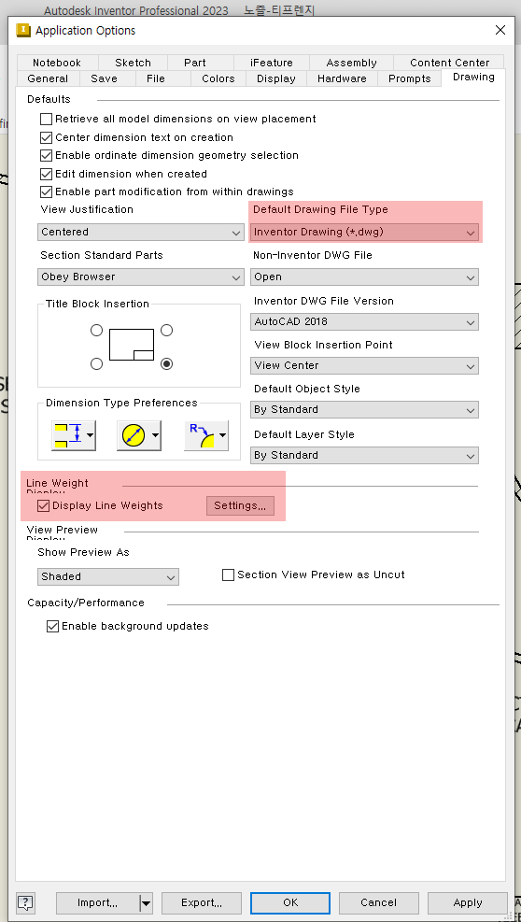This screenshot has width=521, height=922.
Task: Select the Drawing tab
Action: (473, 77)
